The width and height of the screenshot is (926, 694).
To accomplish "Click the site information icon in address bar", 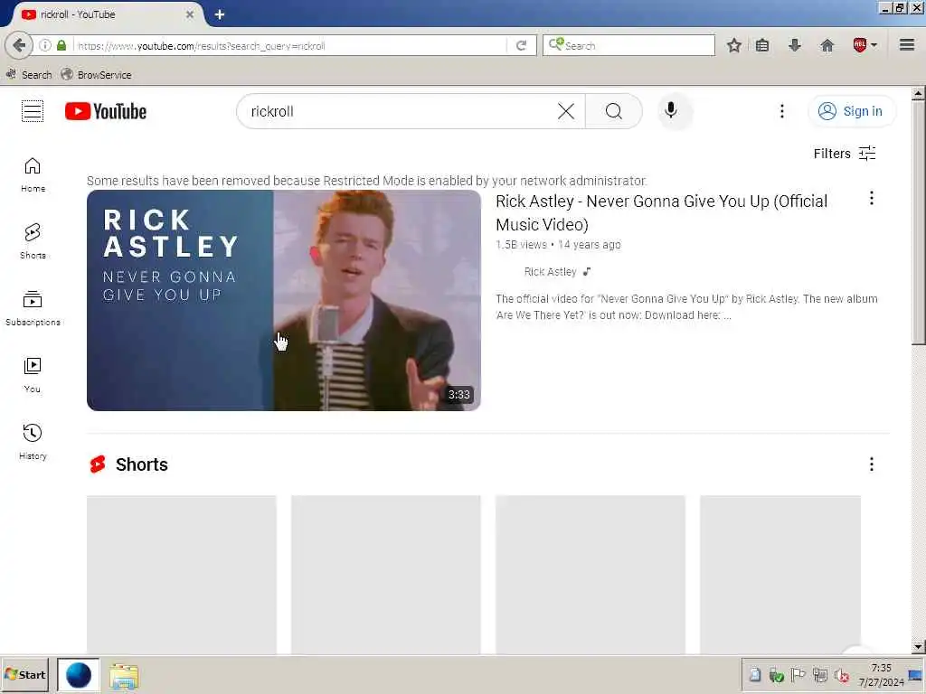I will point(45,45).
